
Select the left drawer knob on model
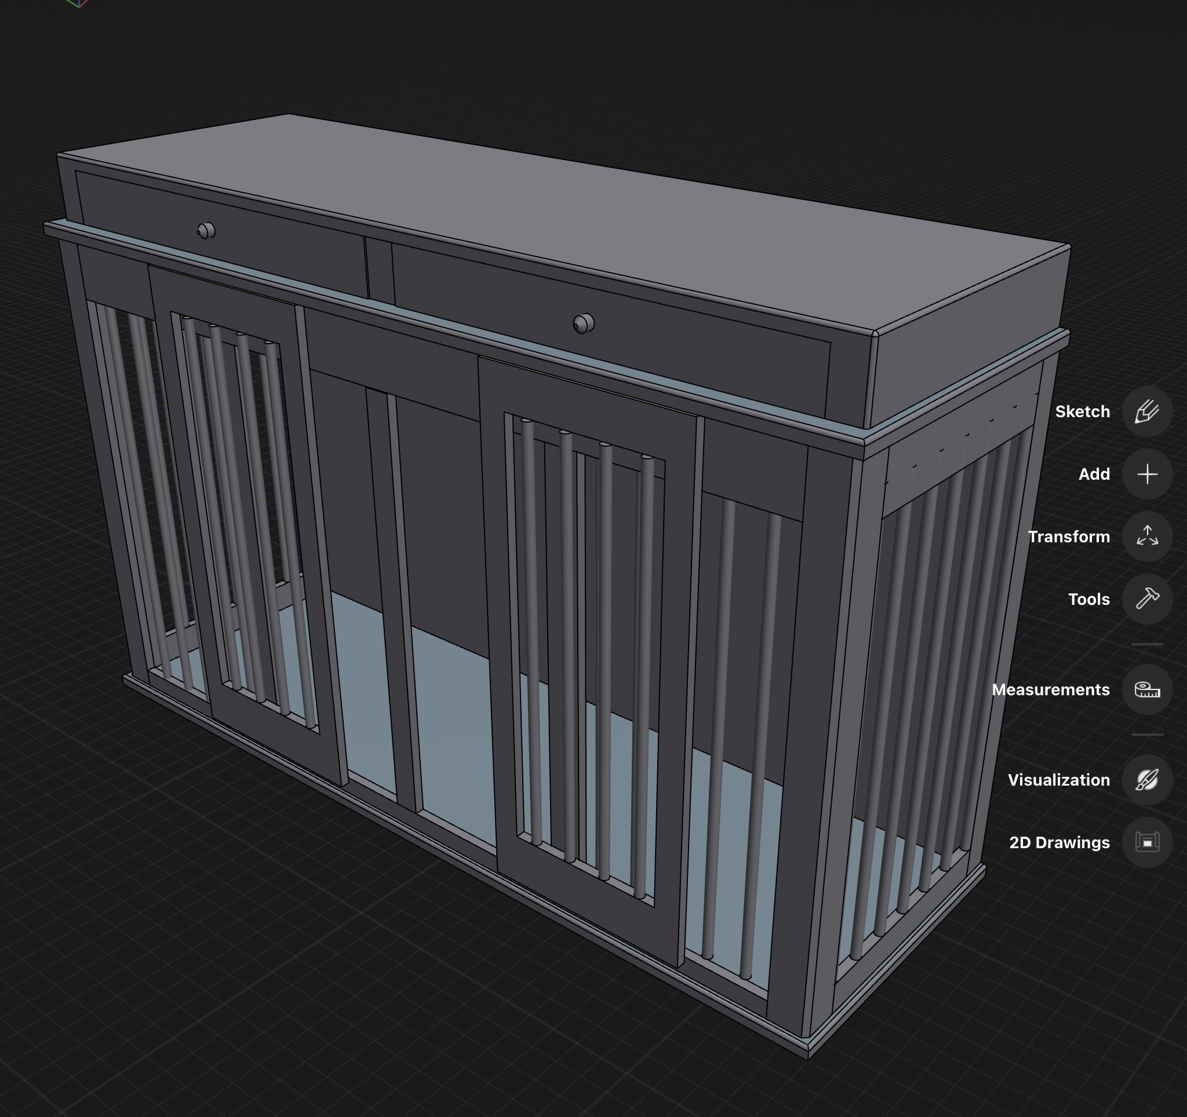tap(206, 231)
